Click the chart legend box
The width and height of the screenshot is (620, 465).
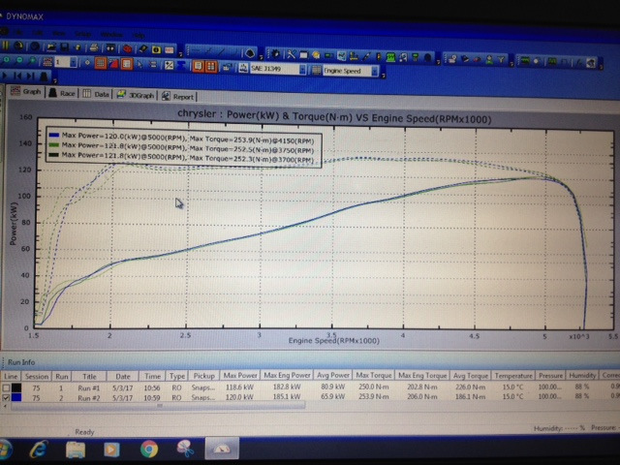[x=184, y=147]
